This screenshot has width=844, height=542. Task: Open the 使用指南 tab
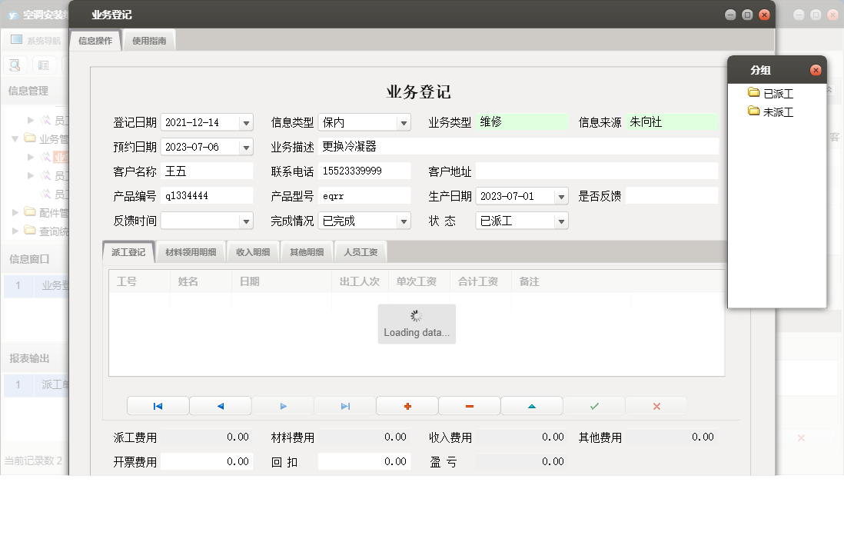coord(148,39)
